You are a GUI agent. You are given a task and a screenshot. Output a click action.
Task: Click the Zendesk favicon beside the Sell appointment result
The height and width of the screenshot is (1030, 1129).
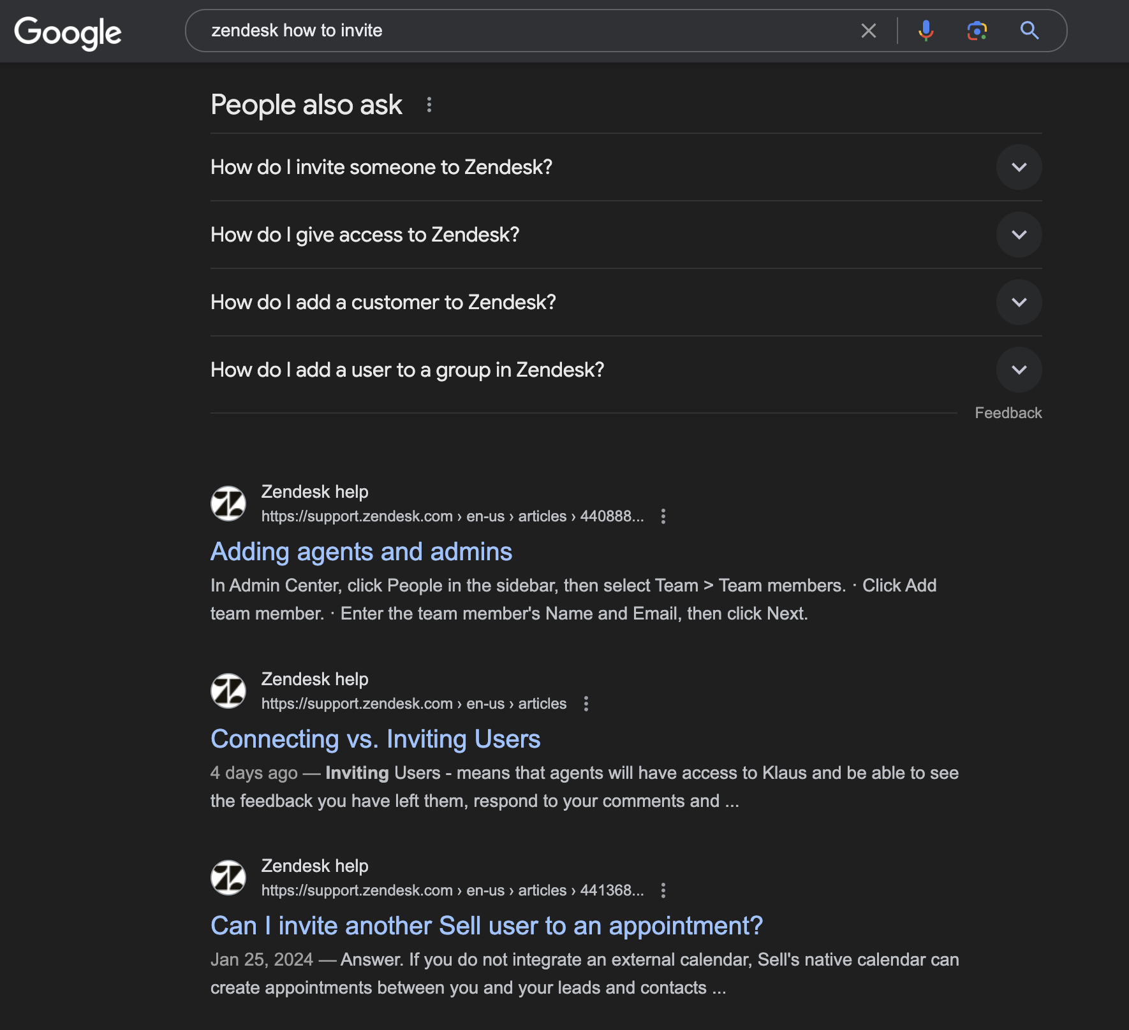click(x=228, y=877)
